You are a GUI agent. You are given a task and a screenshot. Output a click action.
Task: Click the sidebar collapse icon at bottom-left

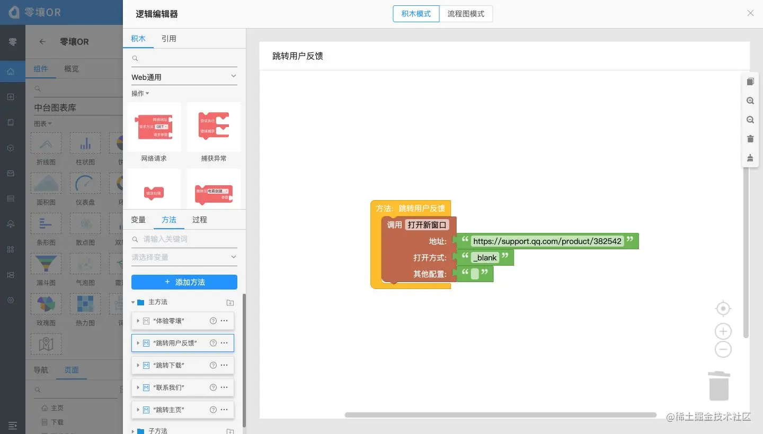pyautogui.click(x=13, y=425)
